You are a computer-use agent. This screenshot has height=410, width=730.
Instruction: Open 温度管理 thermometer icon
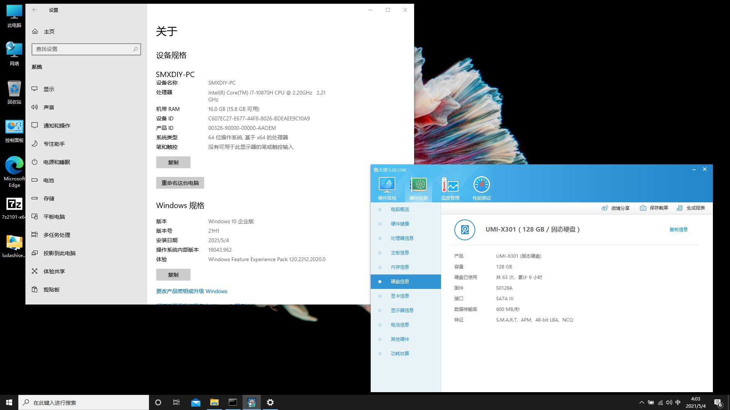pyautogui.click(x=450, y=188)
